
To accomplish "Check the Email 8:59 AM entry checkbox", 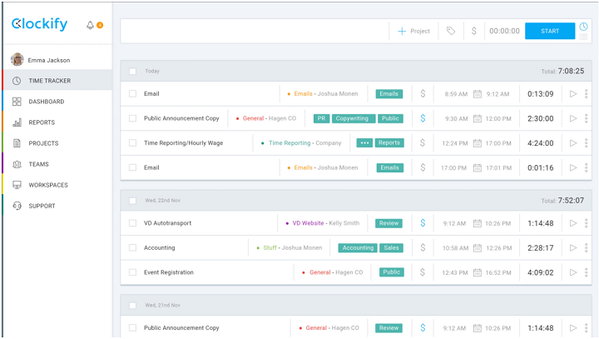I will coord(132,94).
